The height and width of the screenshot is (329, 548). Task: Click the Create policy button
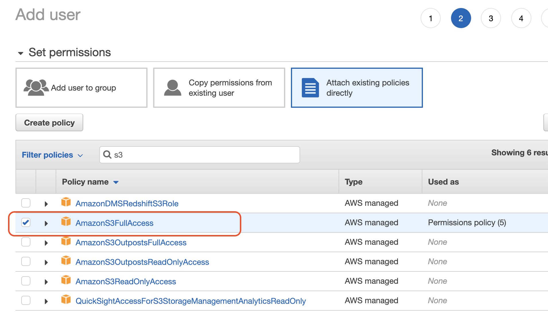(x=49, y=123)
